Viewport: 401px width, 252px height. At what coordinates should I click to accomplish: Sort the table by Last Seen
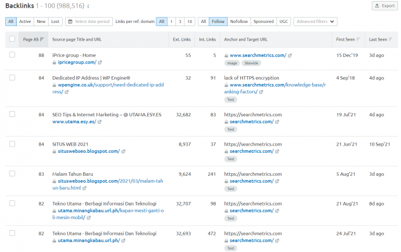(381, 39)
